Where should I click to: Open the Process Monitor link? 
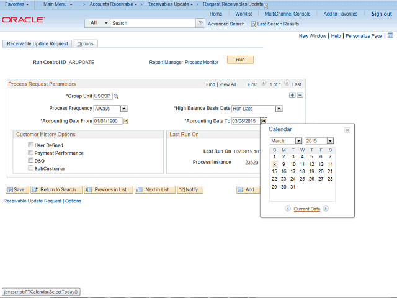coord(202,62)
